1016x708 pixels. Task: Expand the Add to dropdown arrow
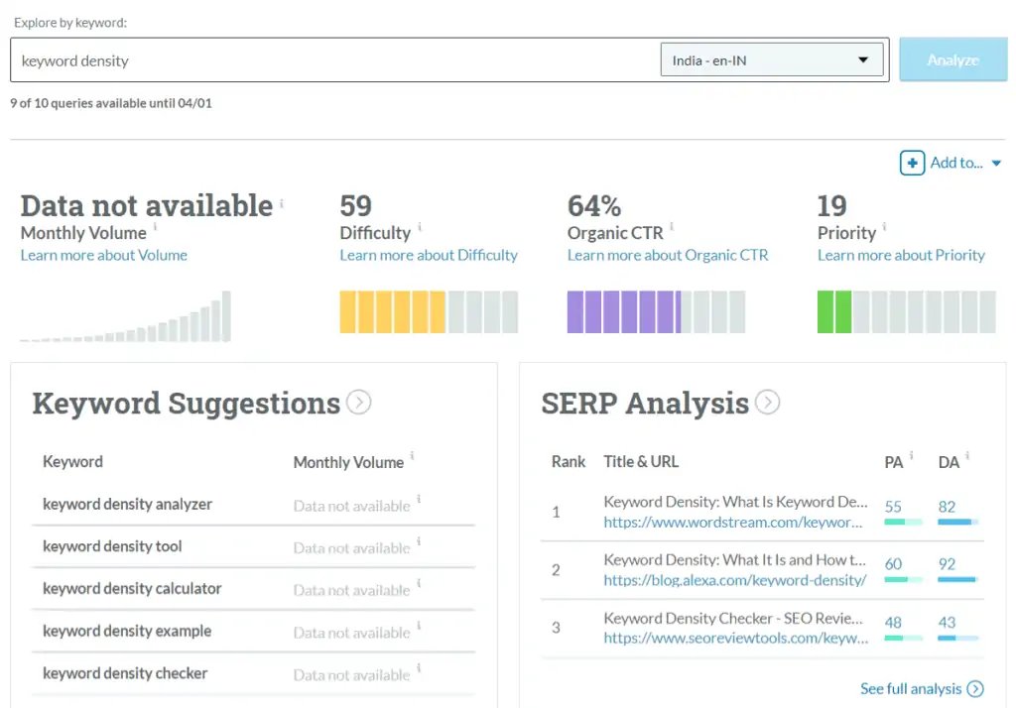(x=996, y=163)
